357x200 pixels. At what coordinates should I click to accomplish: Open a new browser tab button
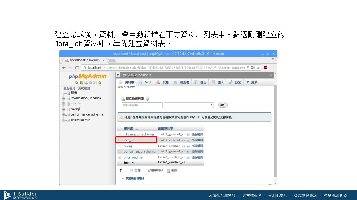tap(112, 60)
